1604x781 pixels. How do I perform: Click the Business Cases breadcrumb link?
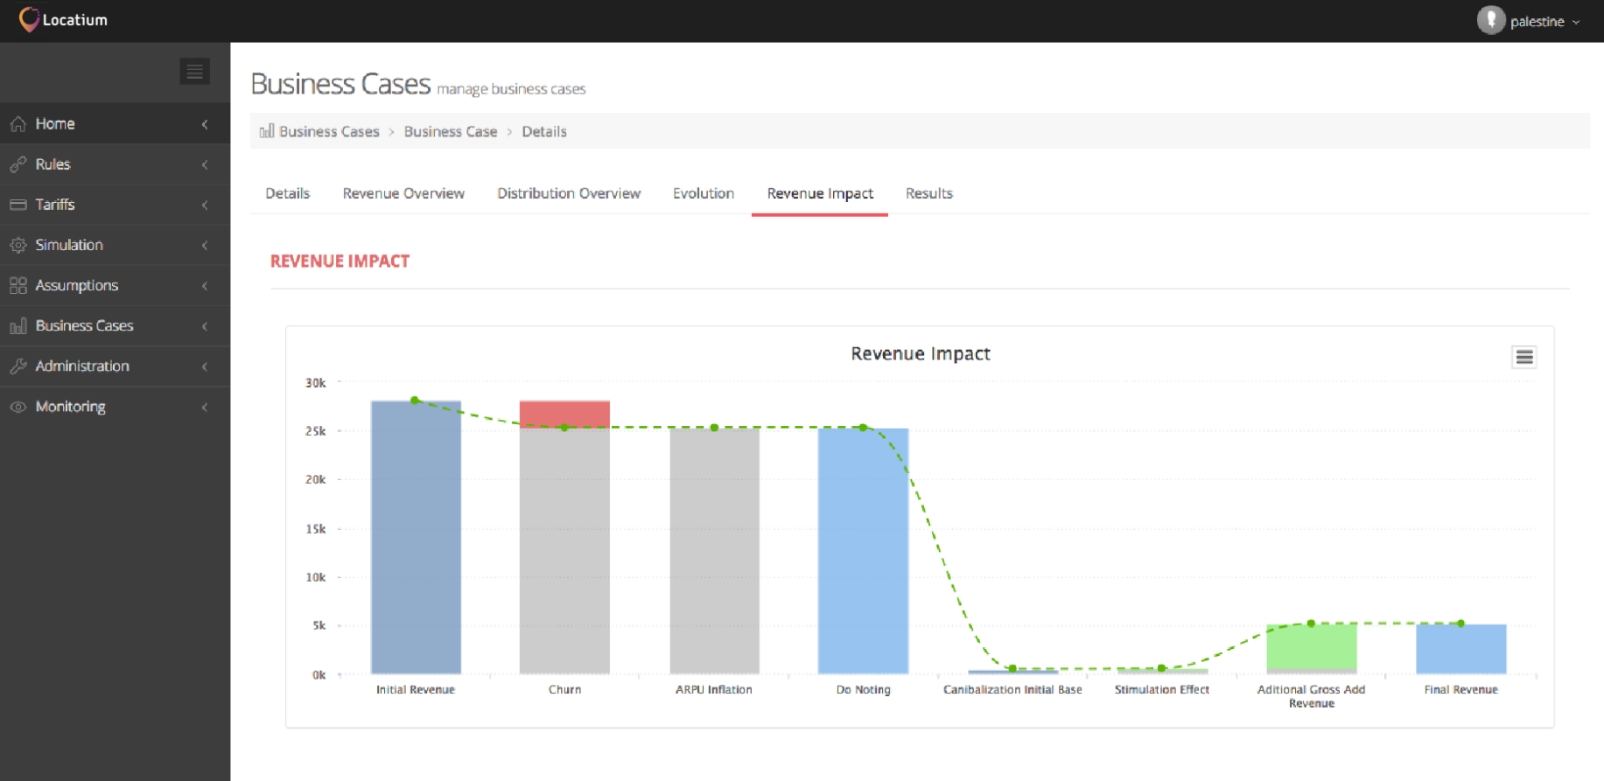pos(329,131)
